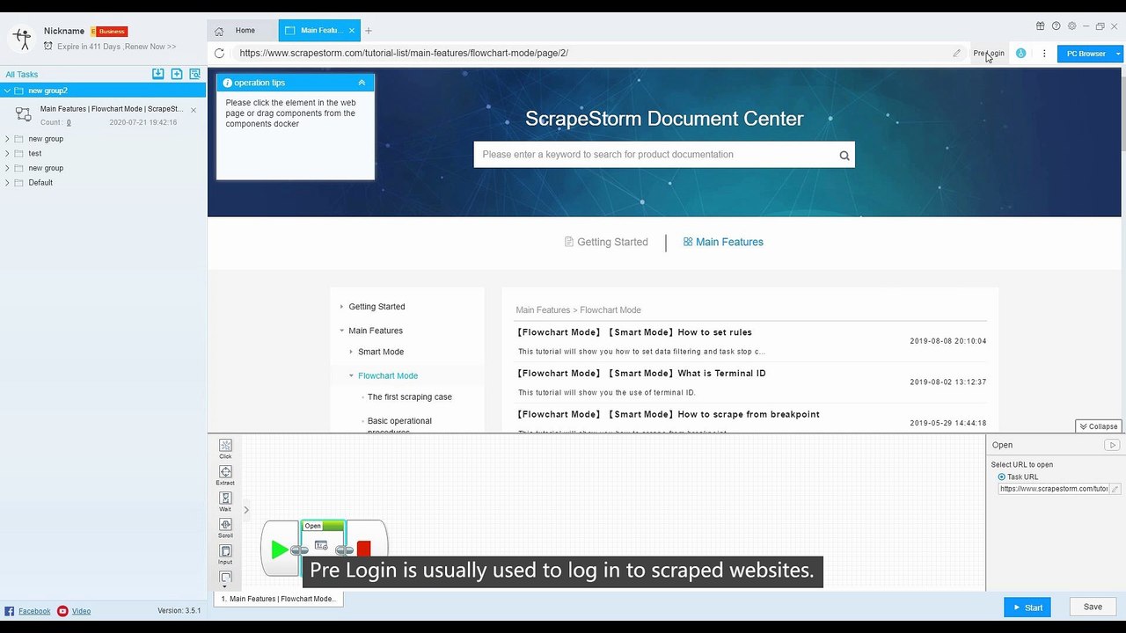Open the How to set rules tutorial
The image size is (1126, 633).
(634, 332)
